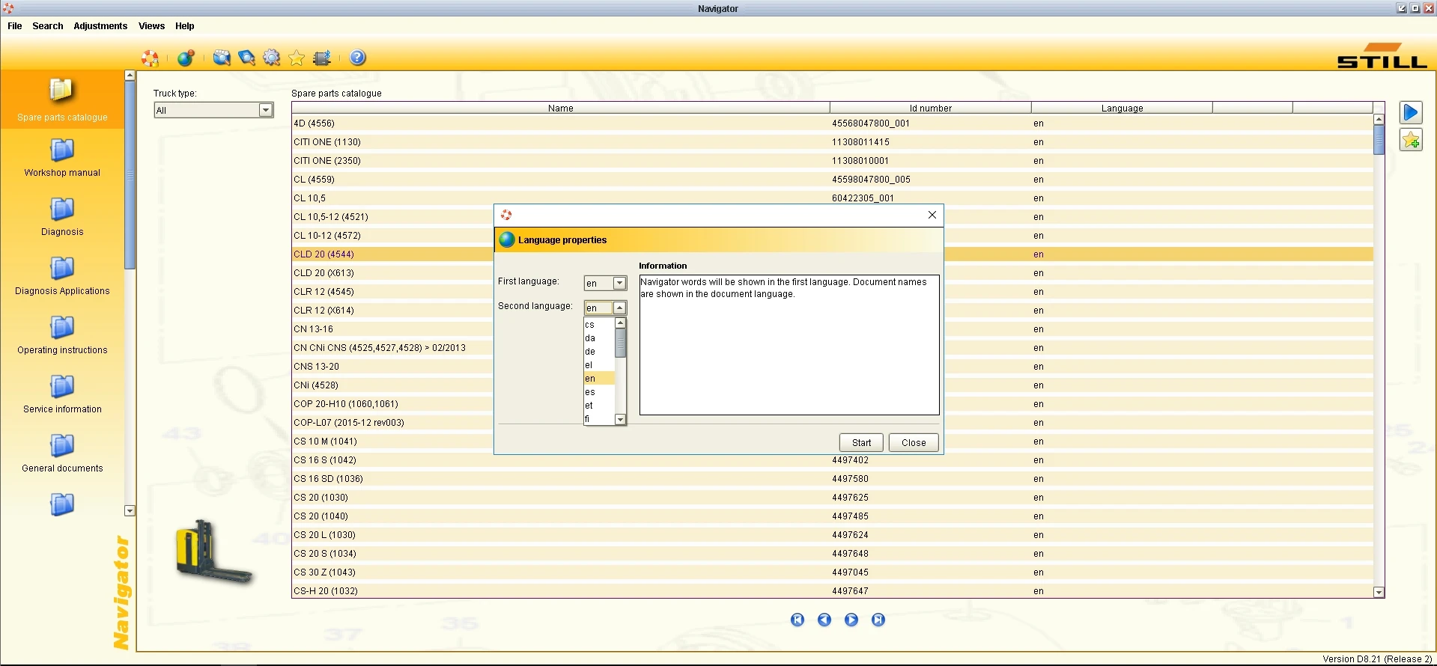
Task: Open Spare parts catalogue sidebar section
Action: click(62, 100)
